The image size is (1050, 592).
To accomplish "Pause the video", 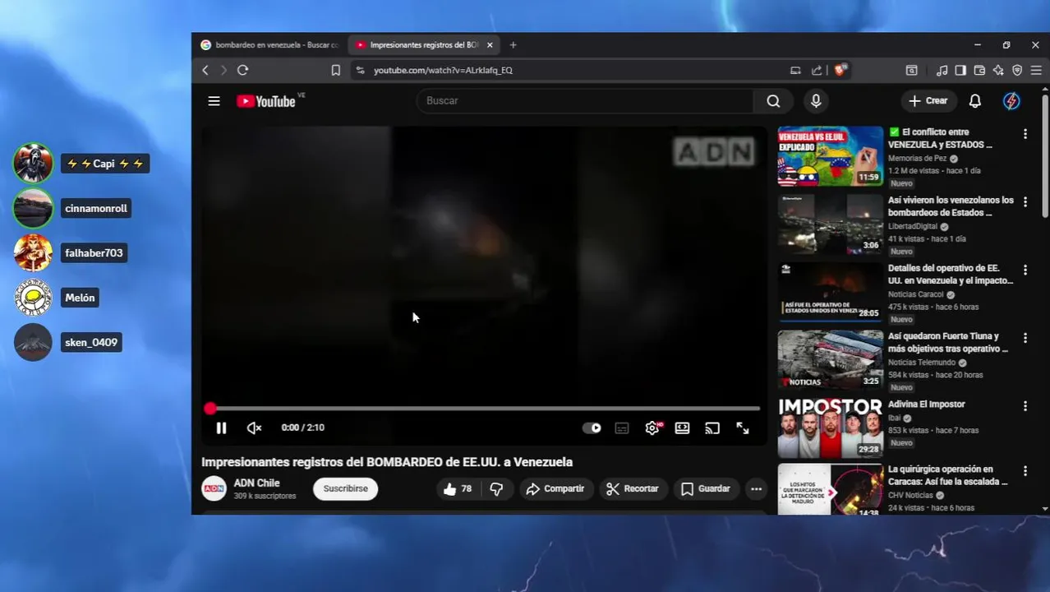I will pyautogui.click(x=221, y=428).
